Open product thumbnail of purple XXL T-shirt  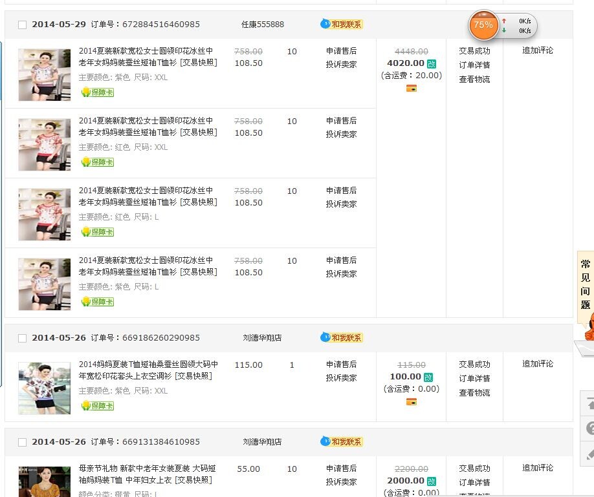point(45,74)
